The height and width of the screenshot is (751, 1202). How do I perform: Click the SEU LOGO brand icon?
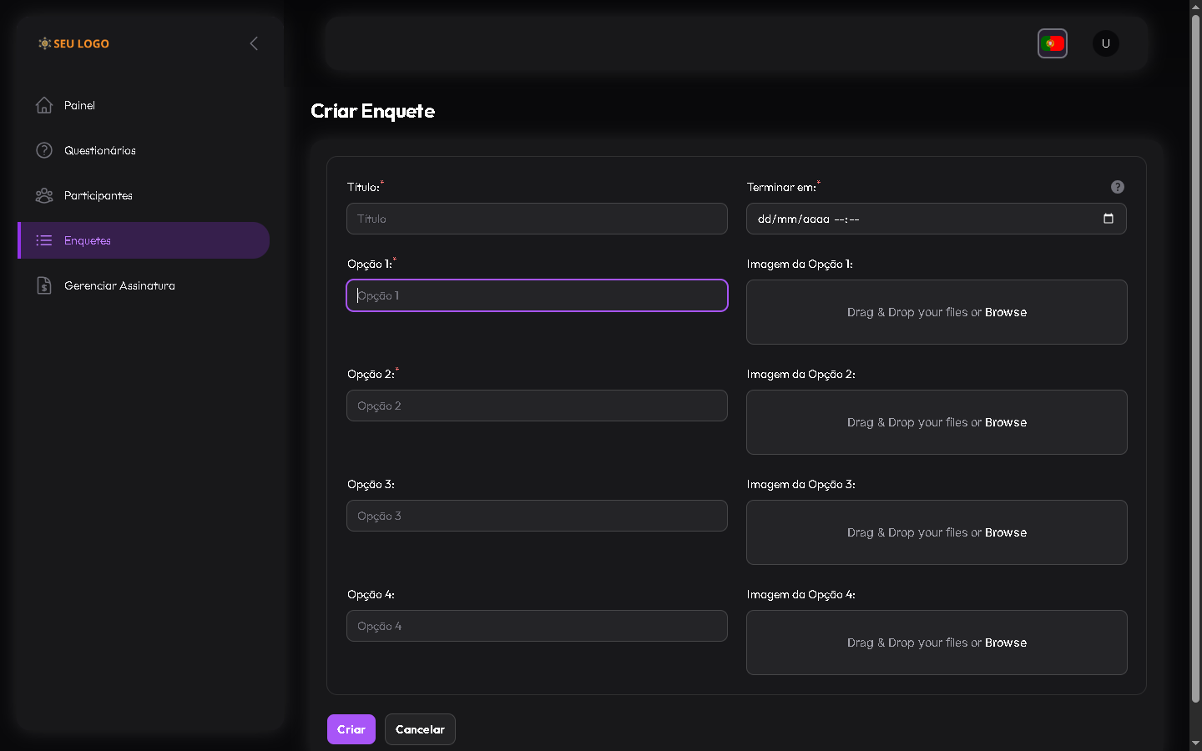44,43
